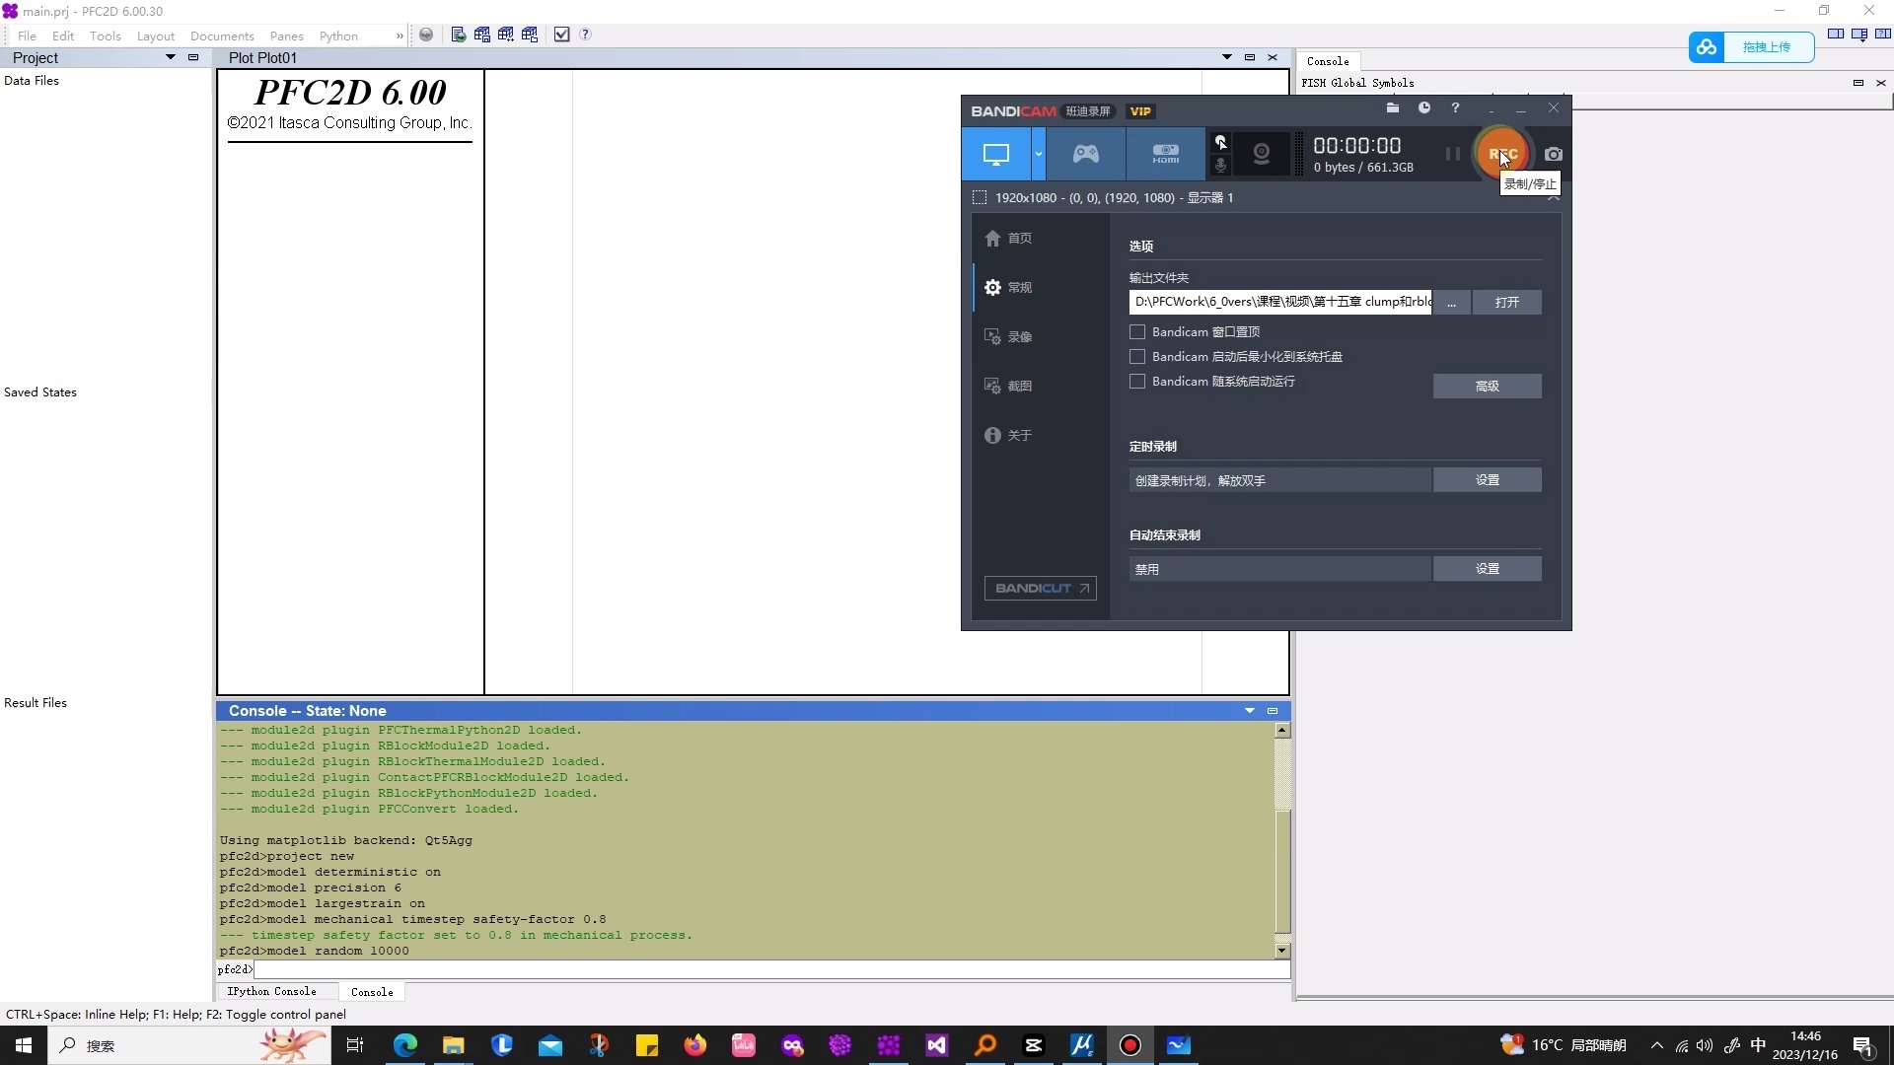The image size is (1894, 1065).
Task: Open Project pane dropdown arrow
Action: click(x=171, y=57)
